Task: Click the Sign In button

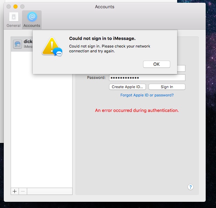Action: coord(167,87)
